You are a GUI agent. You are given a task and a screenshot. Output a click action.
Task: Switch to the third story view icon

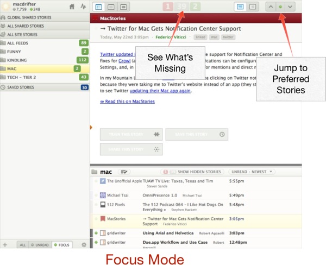123,7
